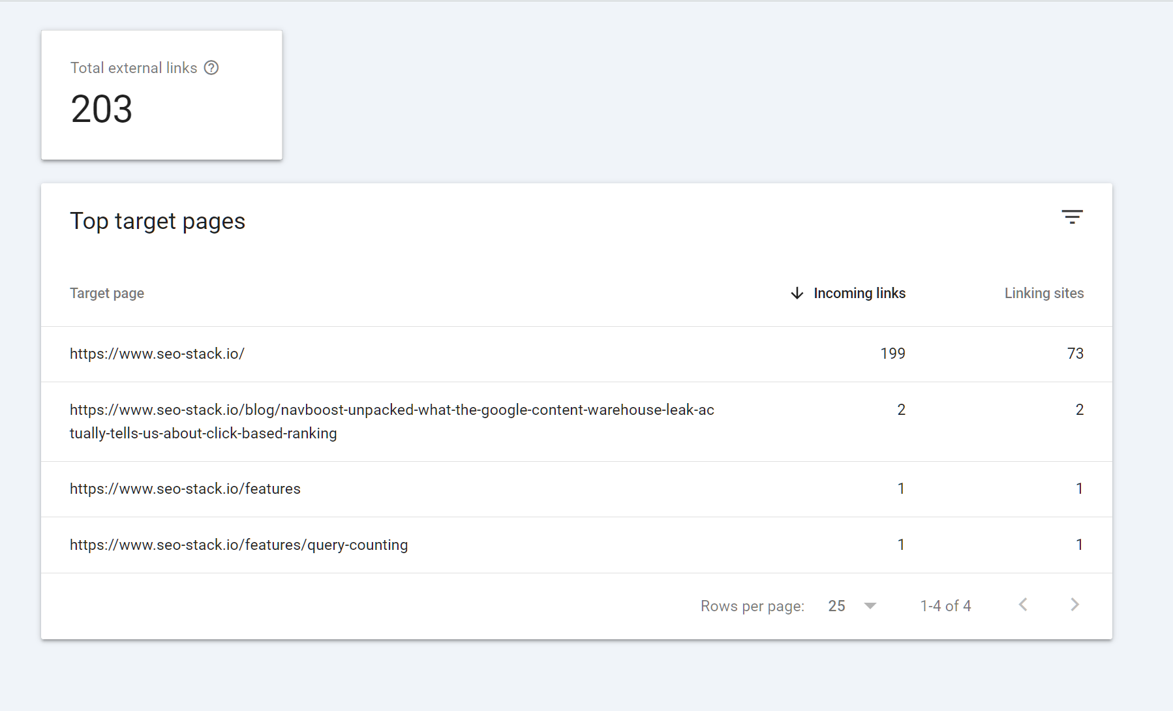Click the 73 linking sites value
The image size is (1173, 711).
pyautogui.click(x=1075, y=354)
